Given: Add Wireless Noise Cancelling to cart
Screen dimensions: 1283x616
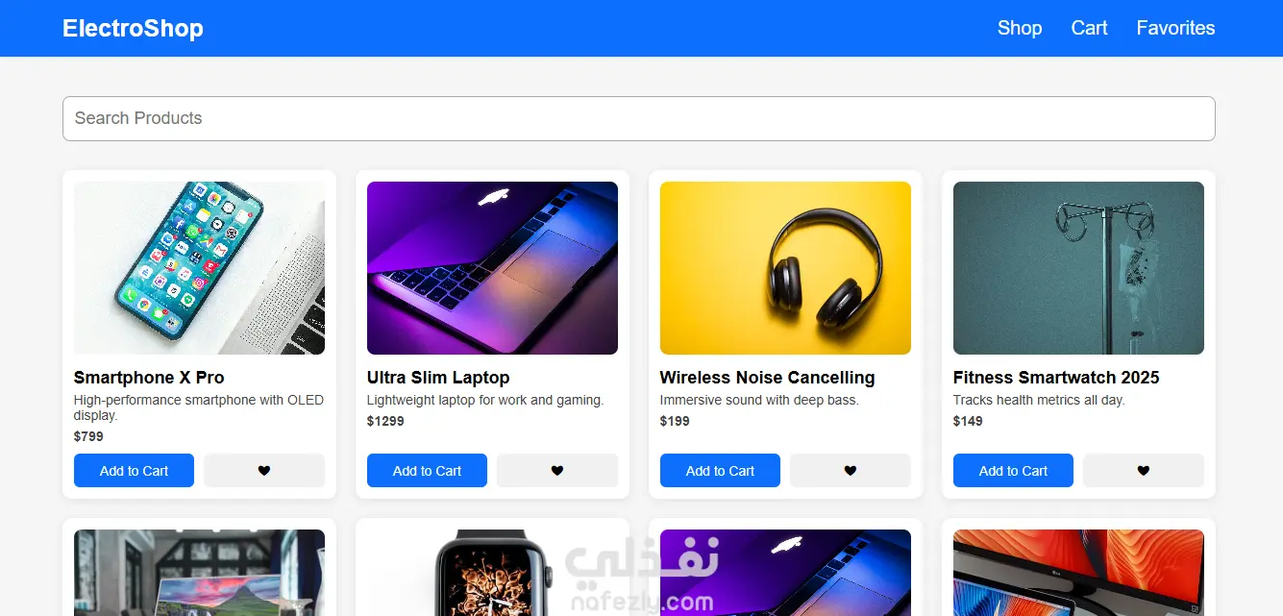Looking at the screenshot, I should tap(720, 471).
